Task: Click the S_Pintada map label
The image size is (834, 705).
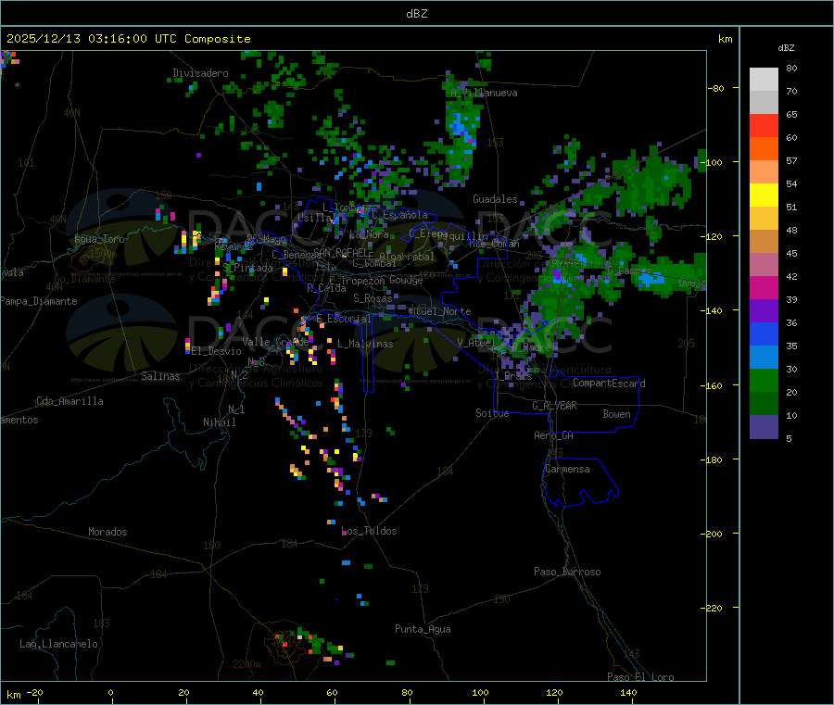Action: 247,268
